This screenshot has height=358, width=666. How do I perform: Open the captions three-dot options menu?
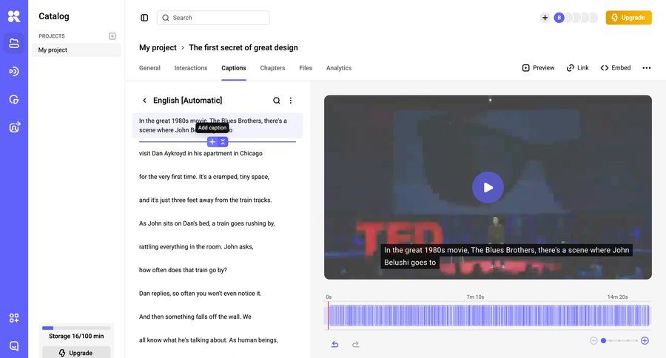(291, 101)
